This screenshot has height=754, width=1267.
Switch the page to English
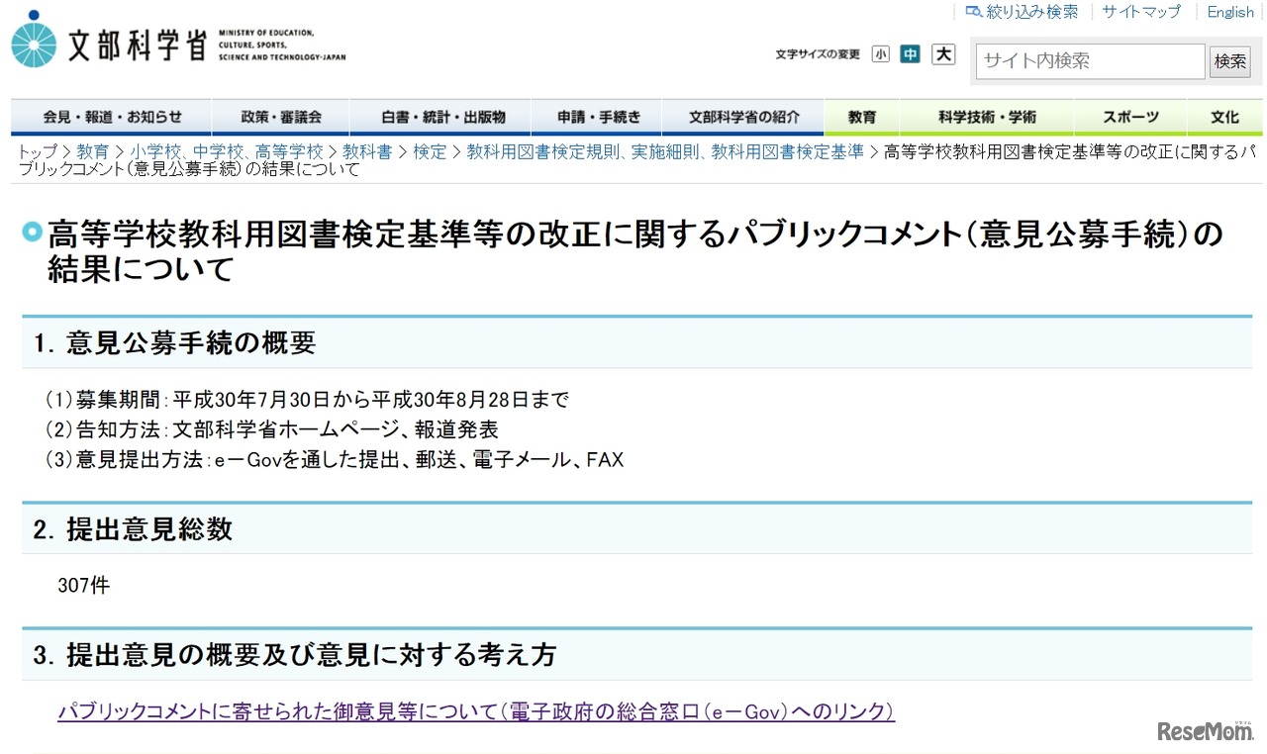point(1229,12)
